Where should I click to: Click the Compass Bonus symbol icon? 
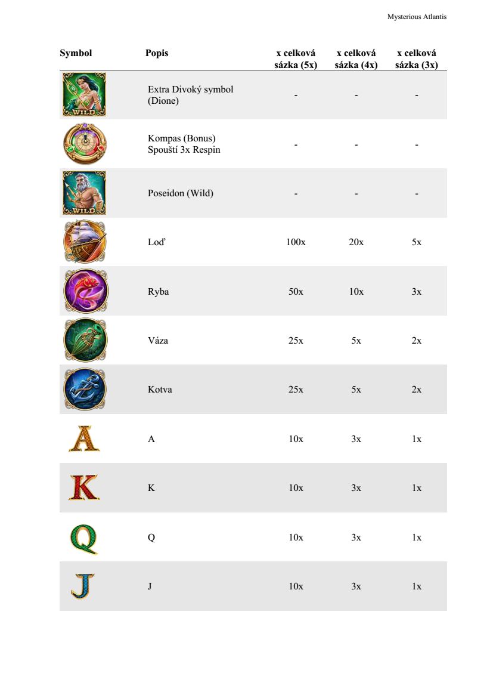point(84,144)
